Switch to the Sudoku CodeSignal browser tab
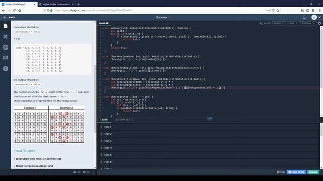 [x=19, y=4]
